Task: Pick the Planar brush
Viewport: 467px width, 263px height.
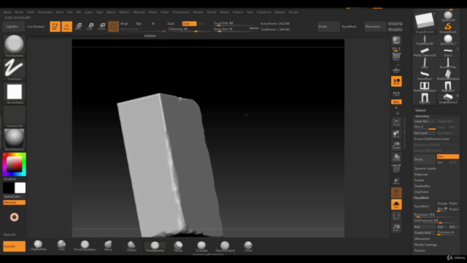Action: [x=178, y=246]
